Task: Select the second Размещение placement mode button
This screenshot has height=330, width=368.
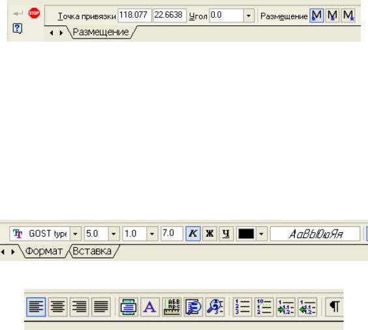Action: [x=332, y=16]
